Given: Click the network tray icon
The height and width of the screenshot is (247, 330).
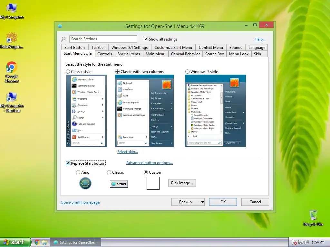Looking at the screenshot, I should click(300, 242).
